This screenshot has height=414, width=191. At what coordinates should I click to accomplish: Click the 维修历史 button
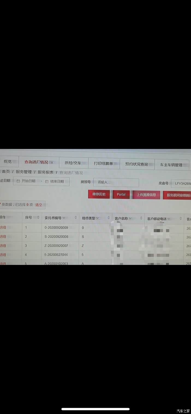tap(99, 194)
